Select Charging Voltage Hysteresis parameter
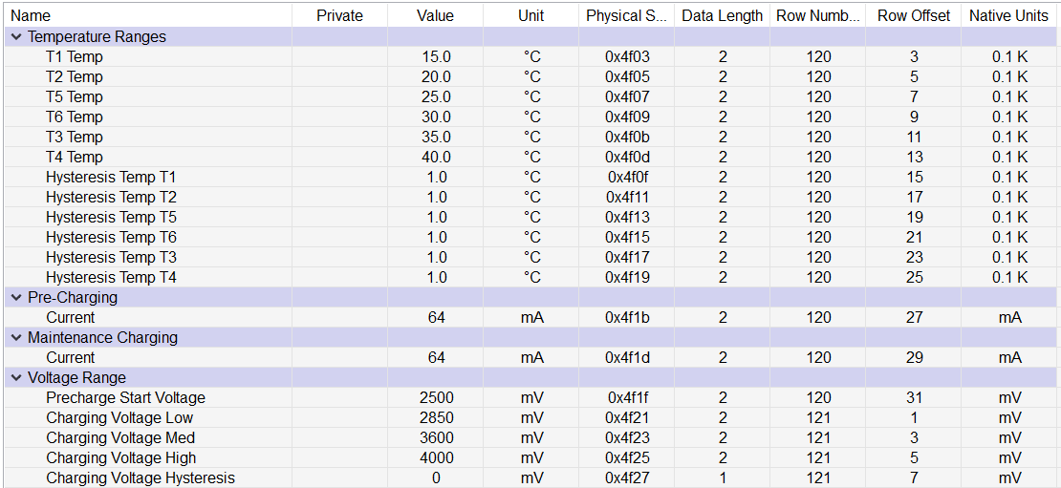 point(140,478)
